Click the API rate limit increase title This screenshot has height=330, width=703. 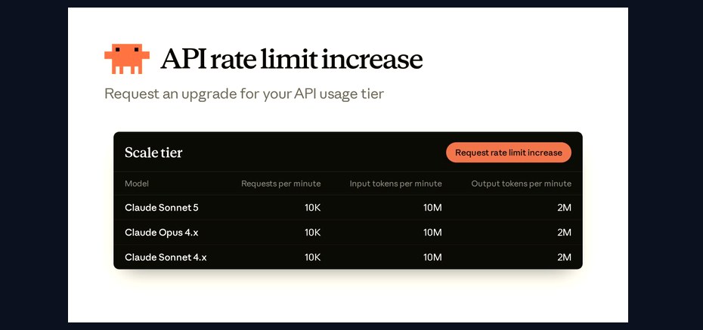(292, 59)
